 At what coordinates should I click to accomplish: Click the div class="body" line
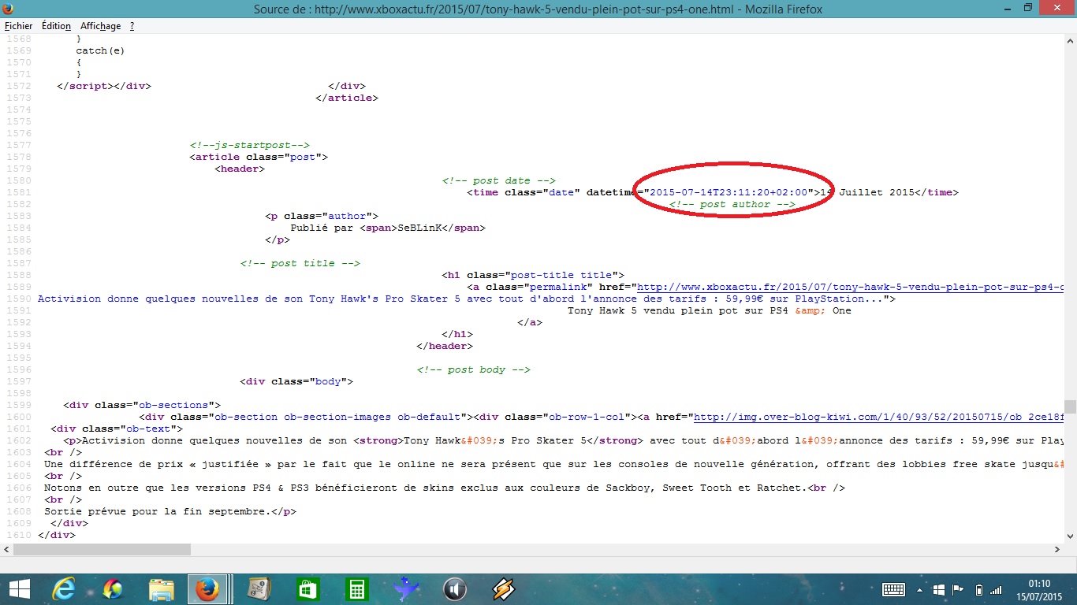click(x=296, y=381)
